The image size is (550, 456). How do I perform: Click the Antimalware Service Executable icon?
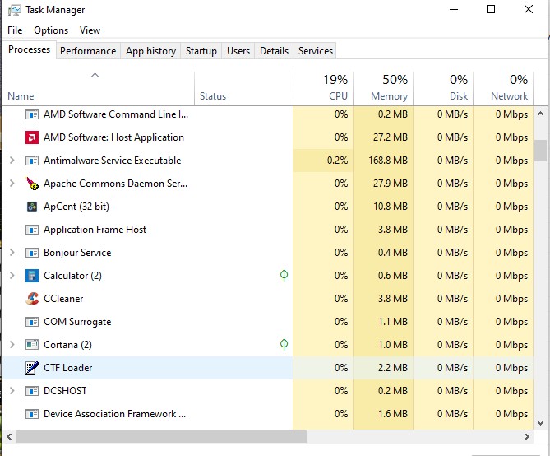32,161
